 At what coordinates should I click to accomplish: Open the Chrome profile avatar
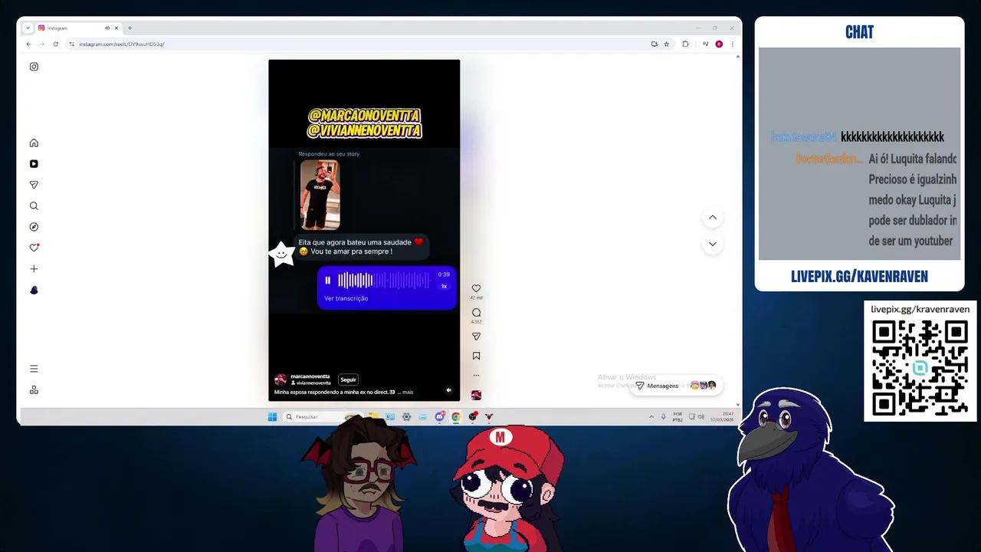(x=719, y=44)
